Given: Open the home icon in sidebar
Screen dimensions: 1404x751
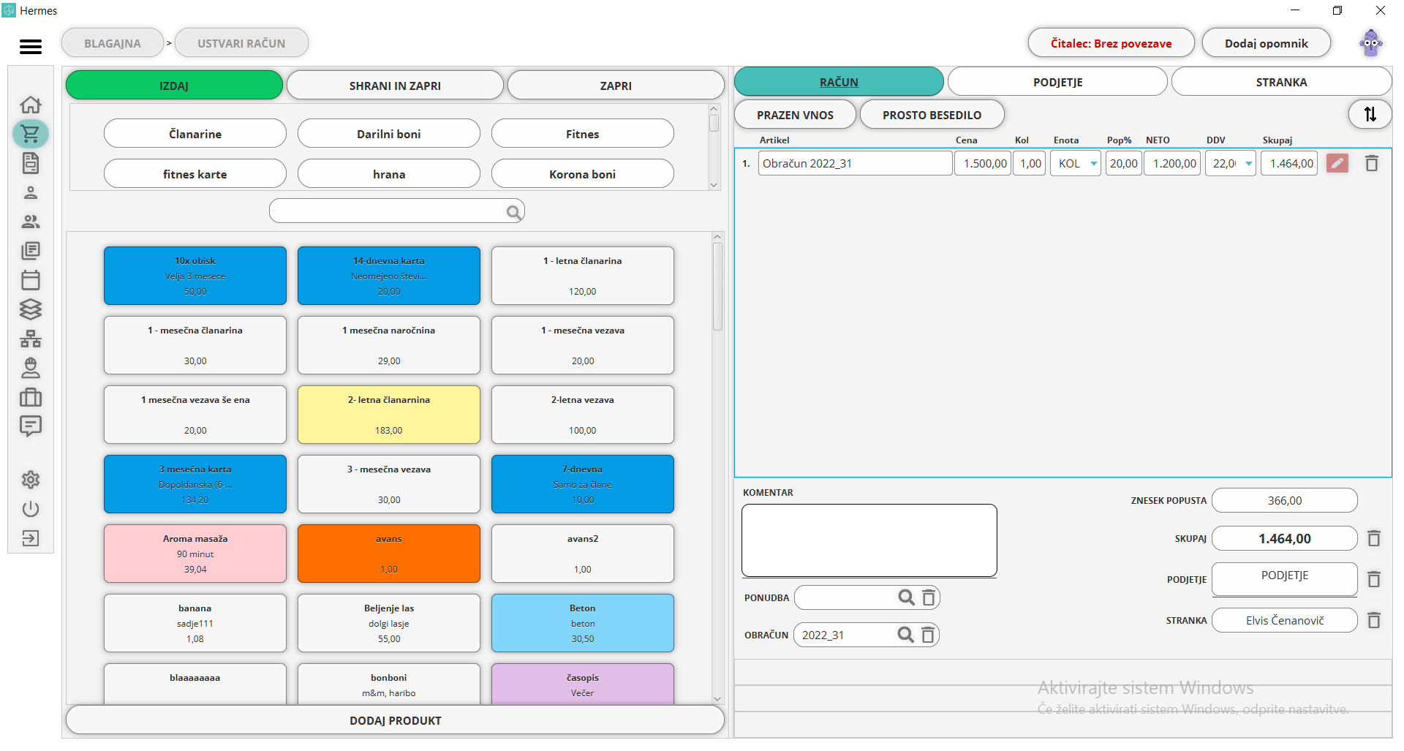Looking at the screenshot, I should (31, 105).
